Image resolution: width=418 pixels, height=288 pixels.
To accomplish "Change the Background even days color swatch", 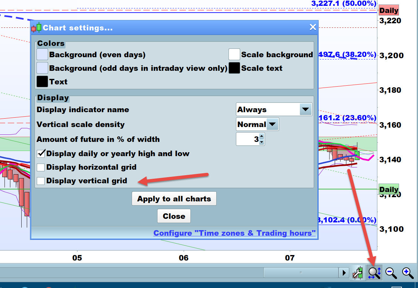I will pyautogui.click(x=42, y=54).
